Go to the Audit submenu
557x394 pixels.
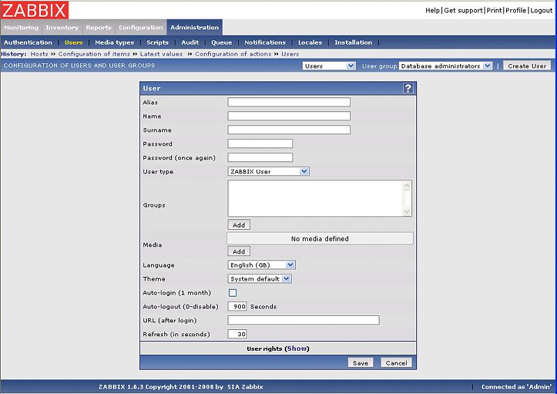190,42
